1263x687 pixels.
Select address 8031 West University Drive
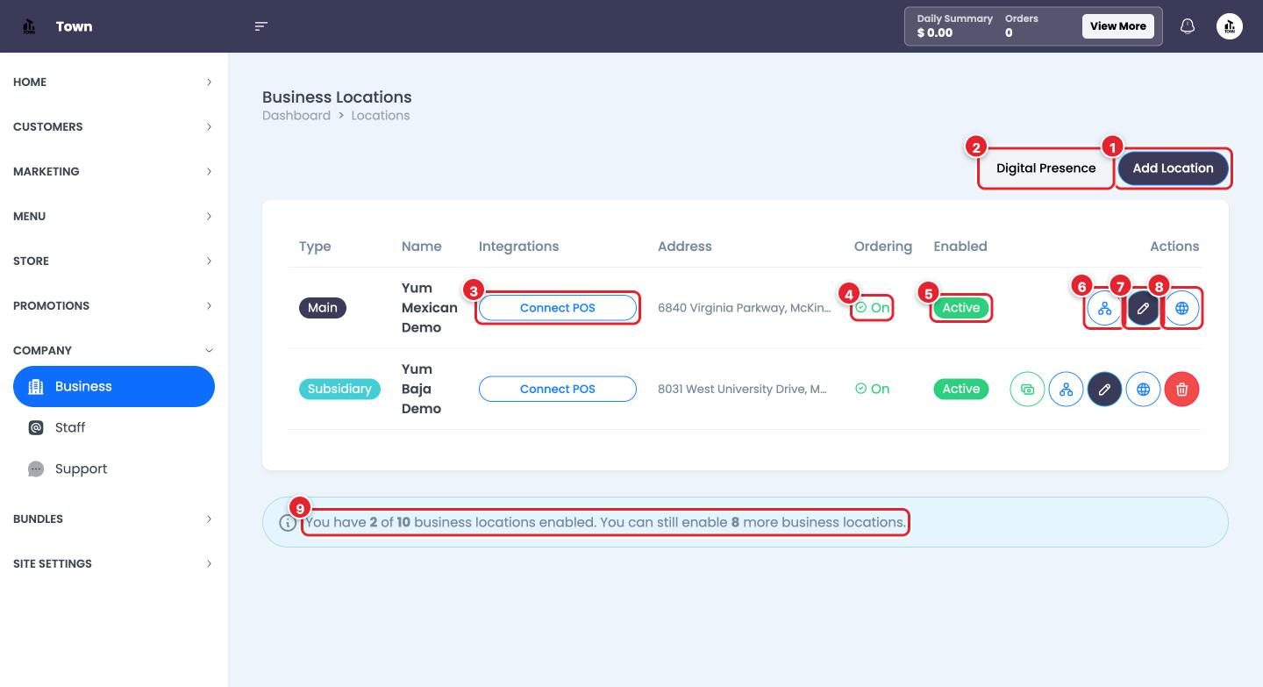(x=742, y=389)
